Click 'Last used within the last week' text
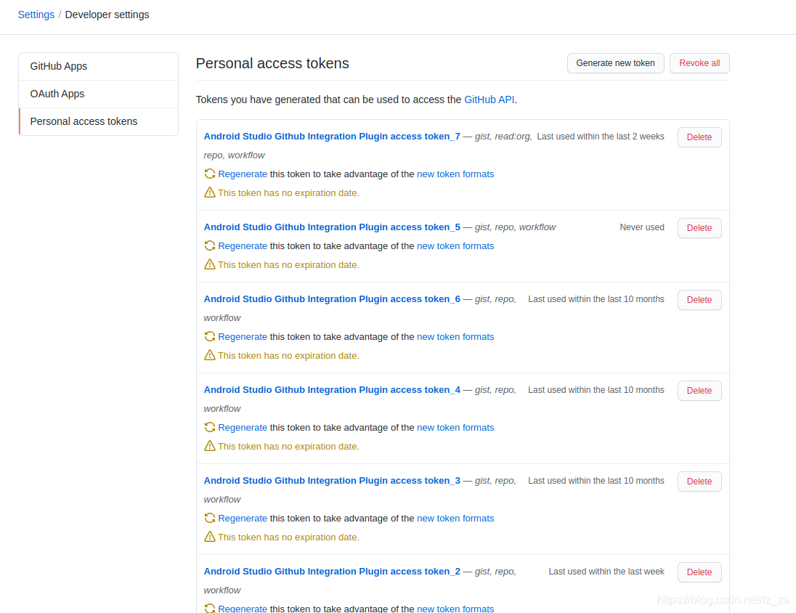This screenshot has width=796, height=613. click(x=606, y=572)
